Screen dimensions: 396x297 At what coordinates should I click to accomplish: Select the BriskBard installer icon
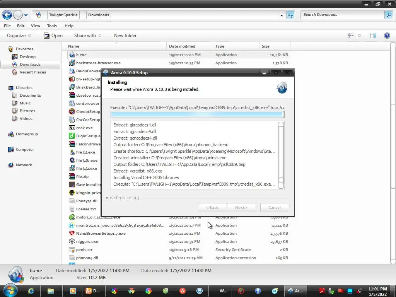click(72, 87)
